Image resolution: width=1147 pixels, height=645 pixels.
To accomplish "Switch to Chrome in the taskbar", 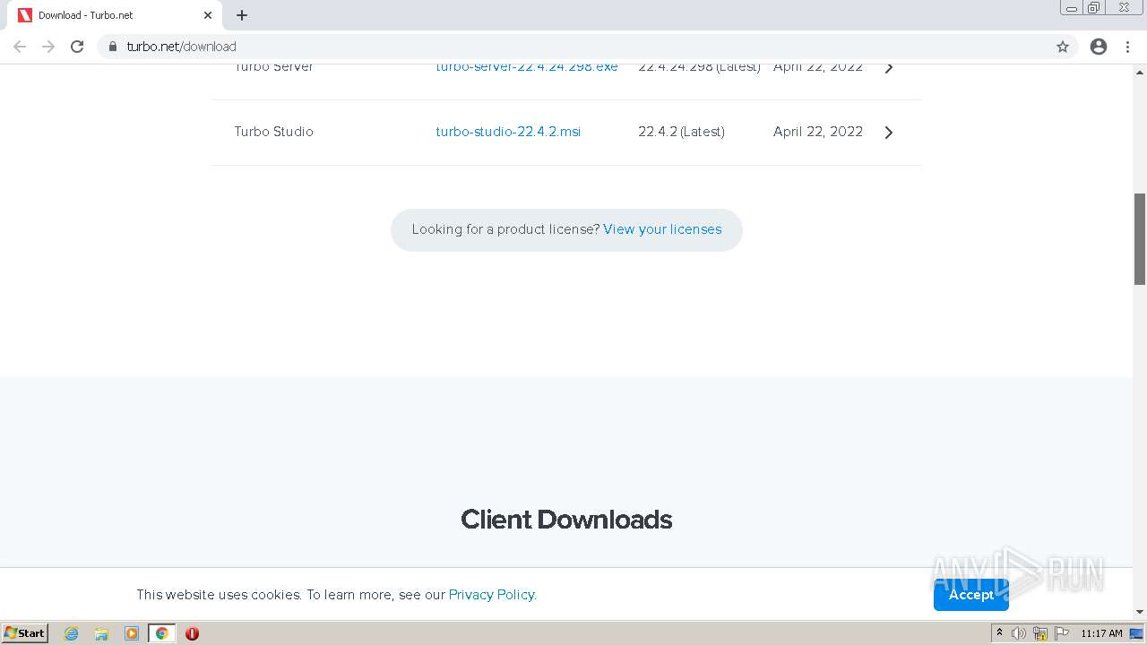I will pyautogui.click(x=162, y=633).
